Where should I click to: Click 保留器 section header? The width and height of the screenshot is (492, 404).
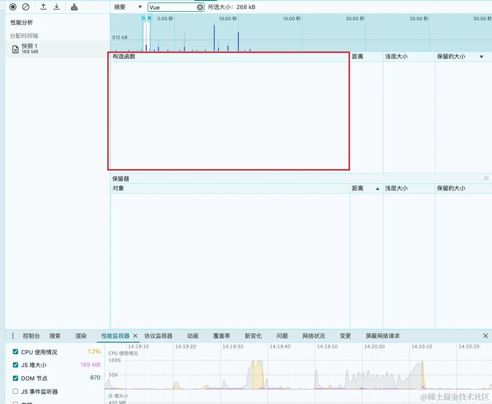(x=121, y=179)
